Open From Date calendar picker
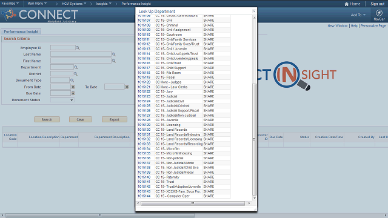This screenshot has width=388, height=218. pyautogui.click(x=73, y=87)
